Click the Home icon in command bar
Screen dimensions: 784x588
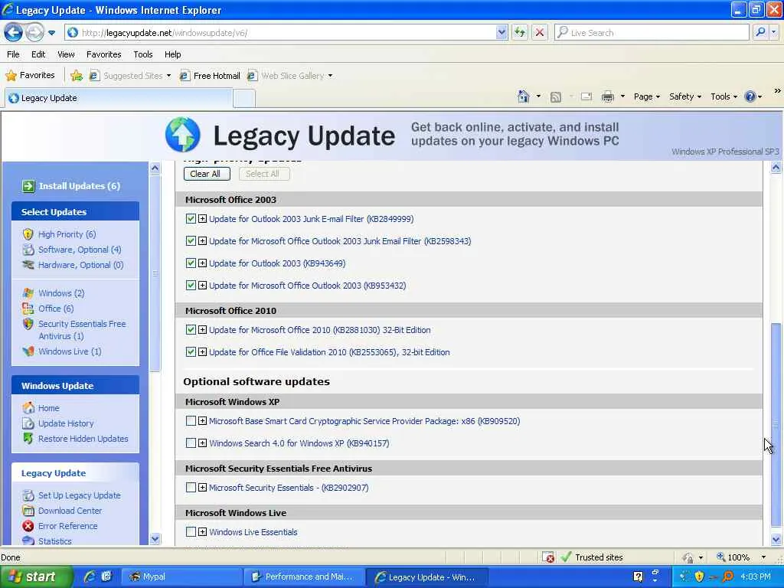coord(523,96)
